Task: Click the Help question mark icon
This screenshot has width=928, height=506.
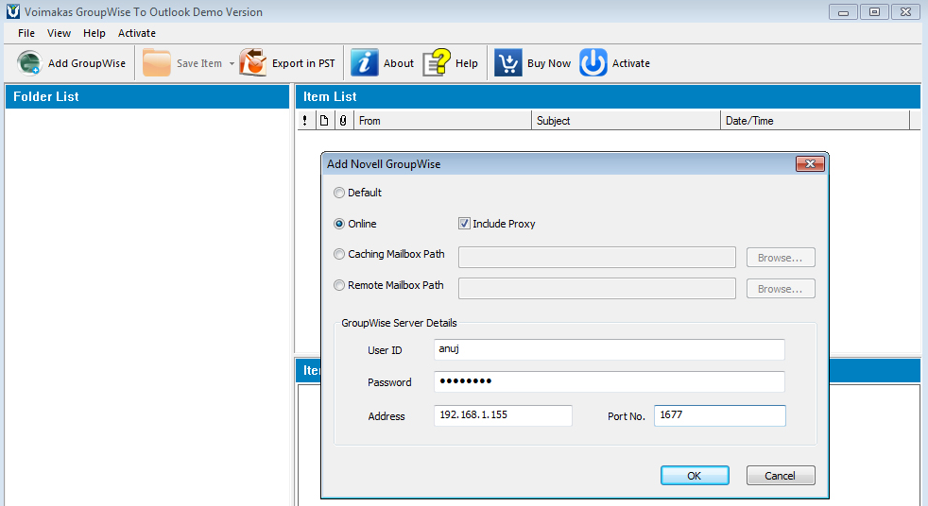Action: pyautogui.click(x=437, y=62)
